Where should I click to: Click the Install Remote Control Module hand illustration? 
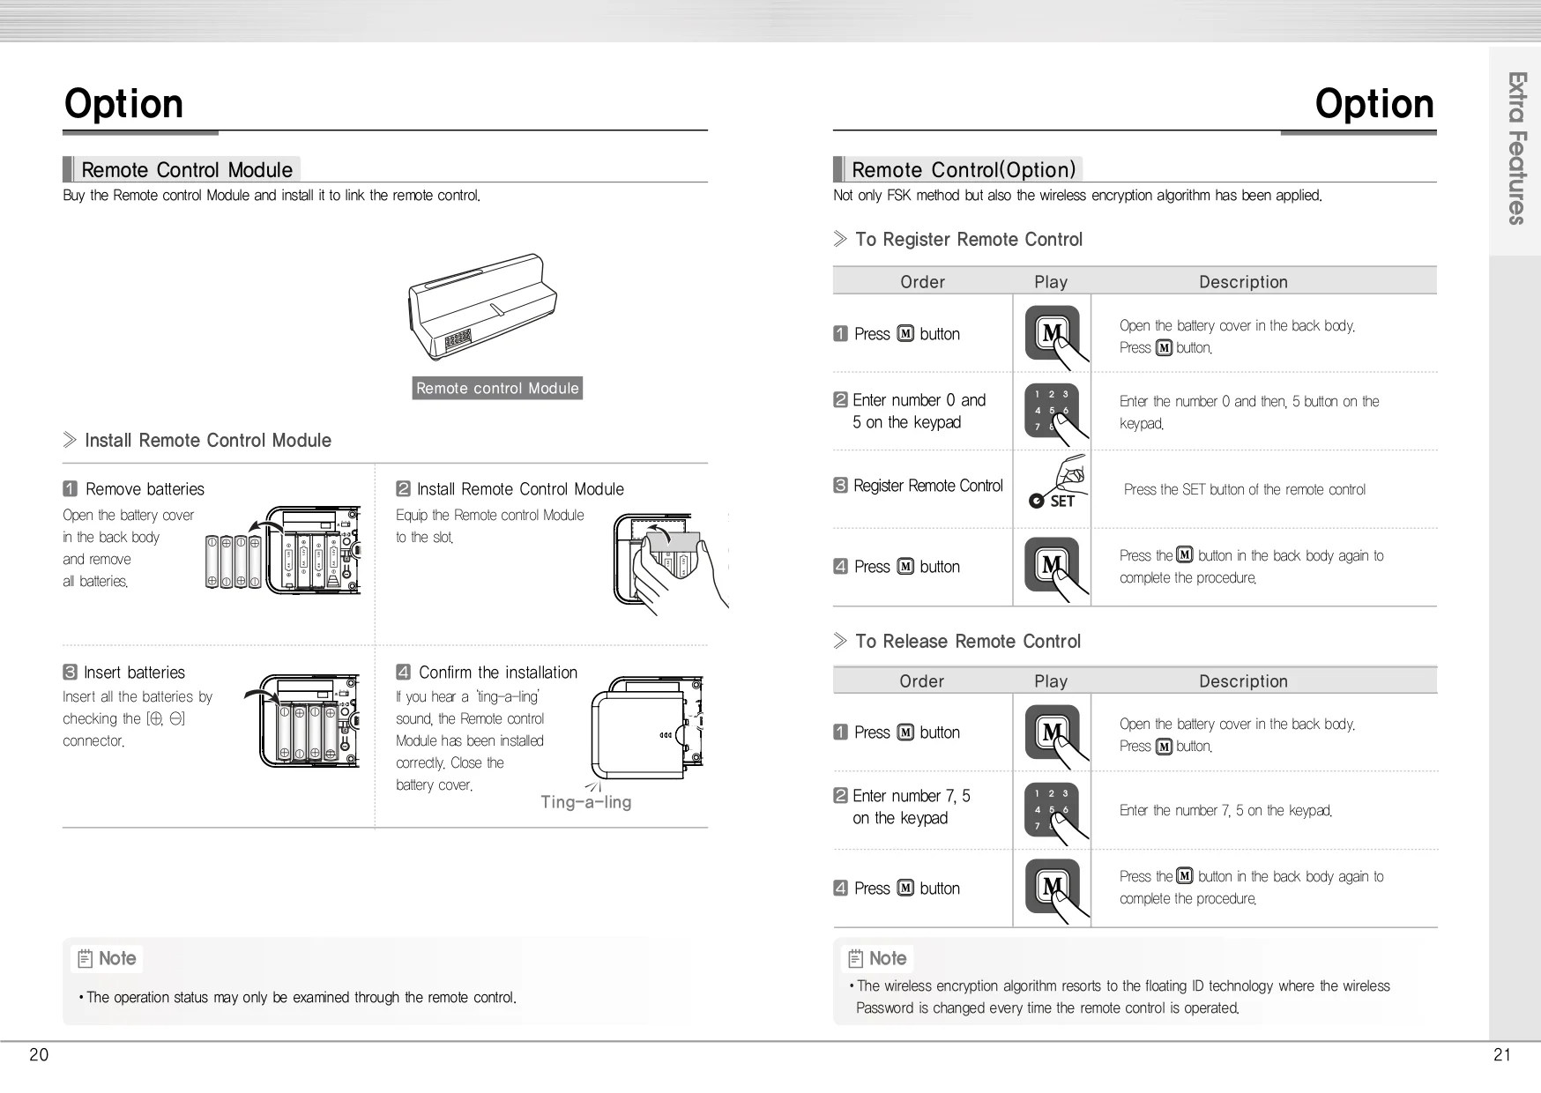pyautogui.click(x=671, y=563)
